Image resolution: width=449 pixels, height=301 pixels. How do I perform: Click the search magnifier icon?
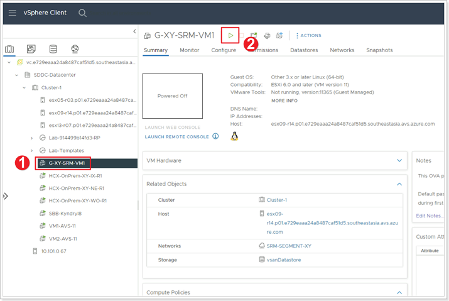(82, 13)
